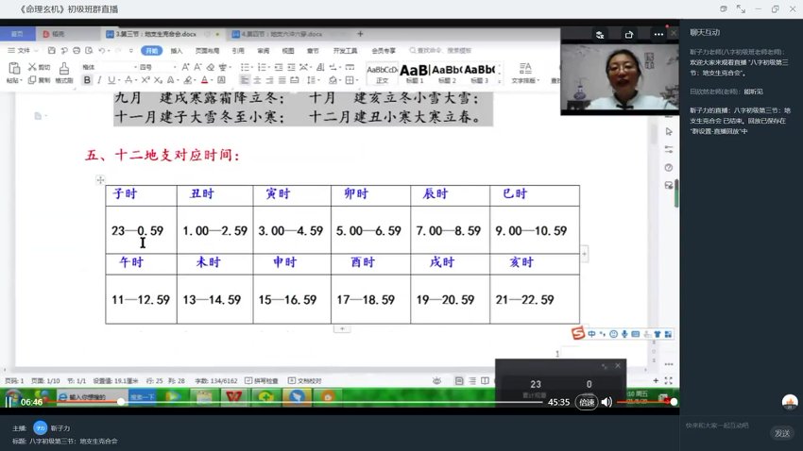Click the Print icon in quick toolbar
Screen dimensions: 803x451
coord(77,50)
